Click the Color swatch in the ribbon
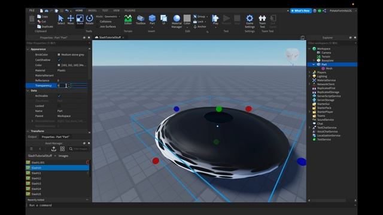This screenshot has width=383, height=215. click(x=187, y=19)
